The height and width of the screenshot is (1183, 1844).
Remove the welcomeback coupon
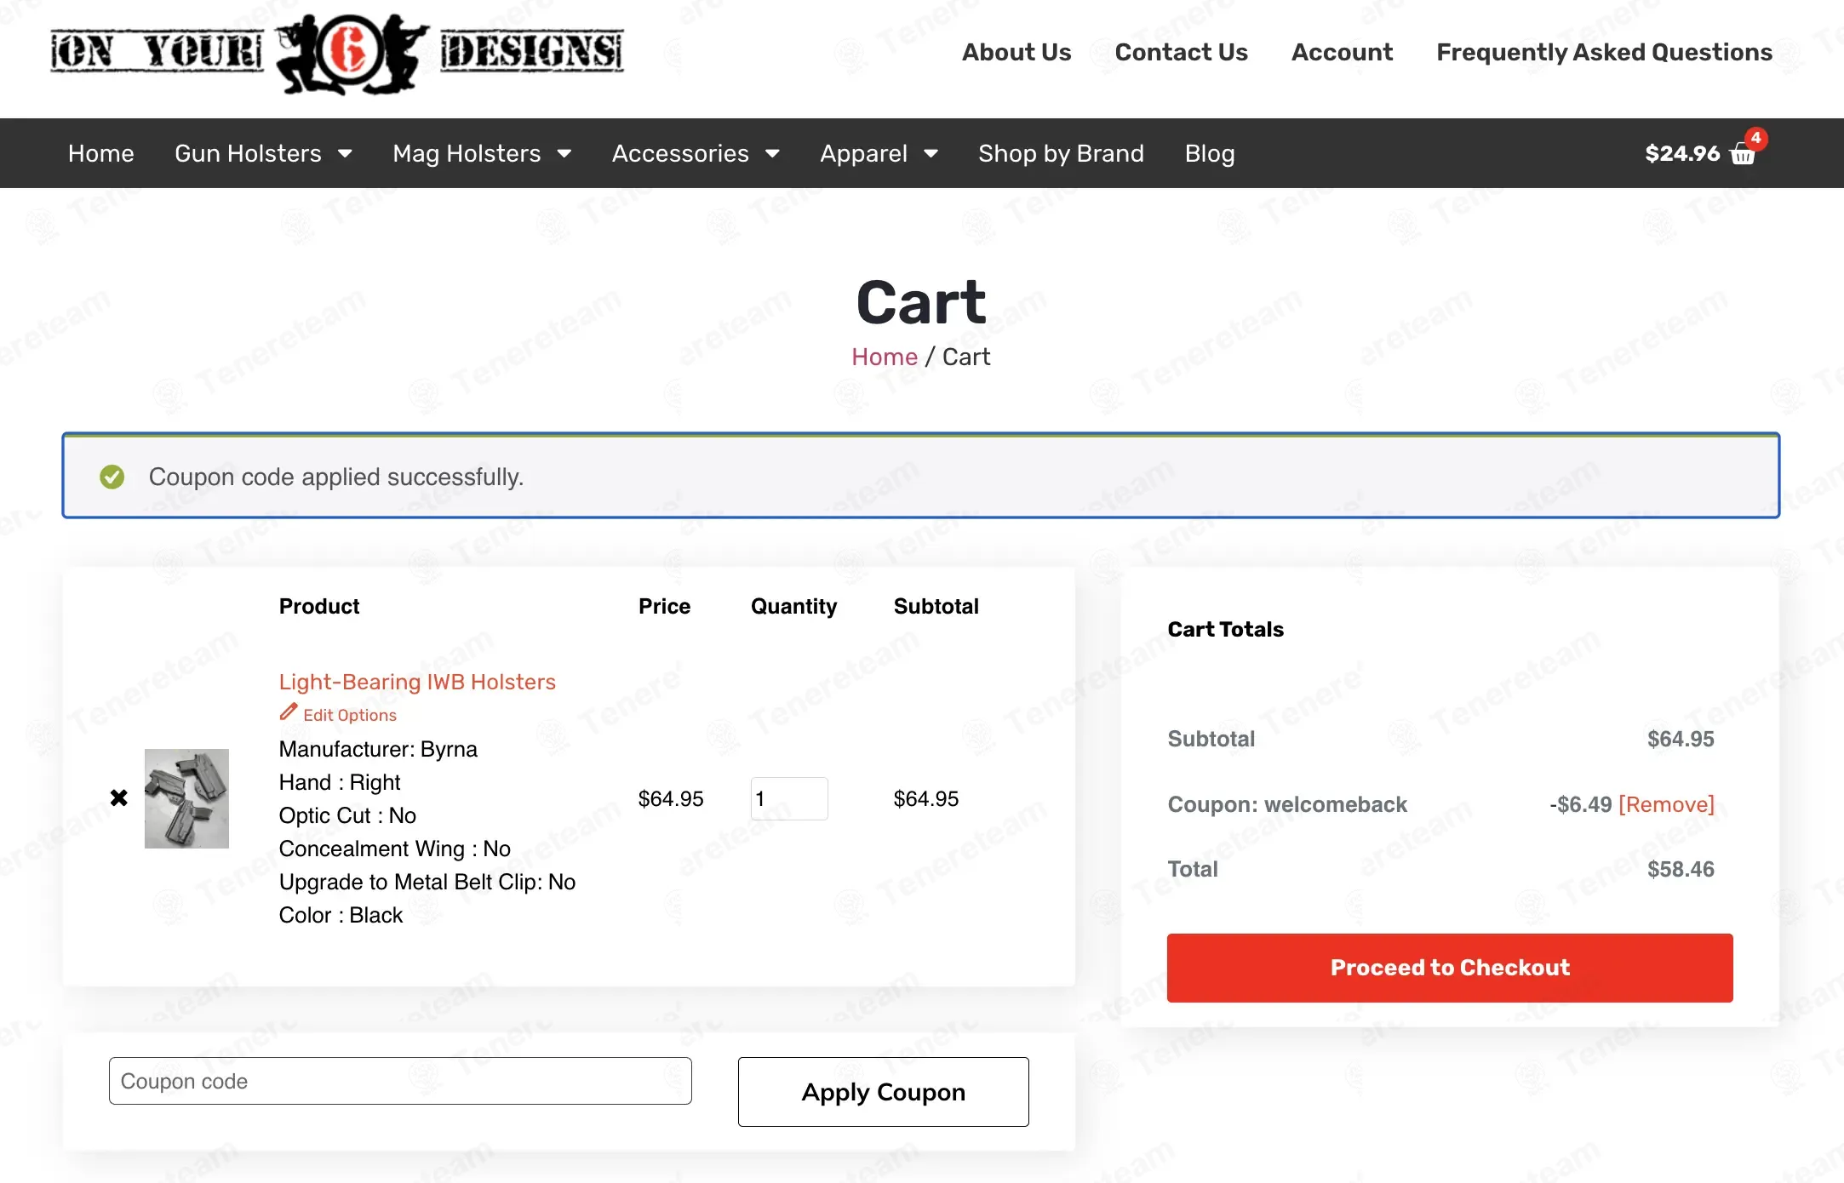tap(1666, 804)
